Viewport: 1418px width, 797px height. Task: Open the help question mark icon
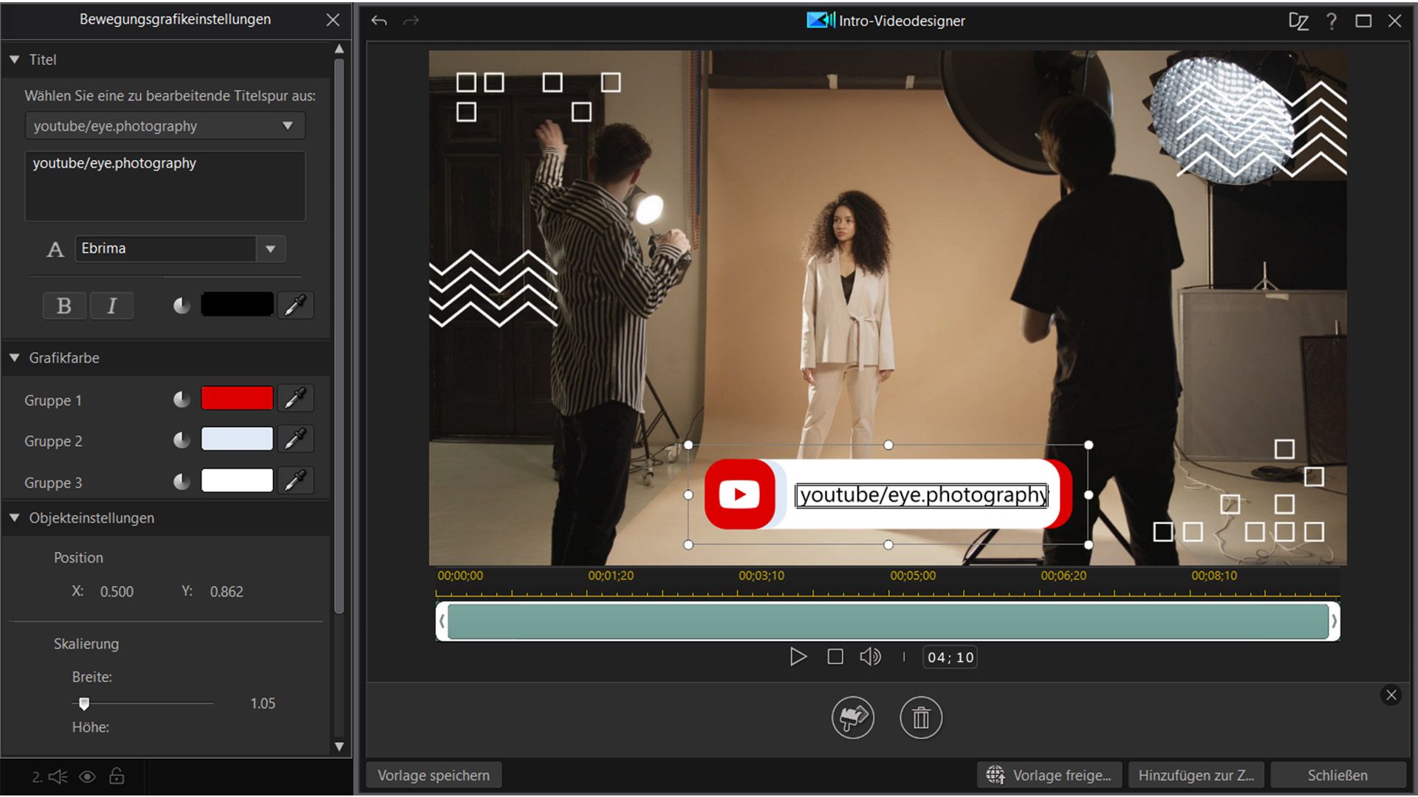tap(1331, 21)
